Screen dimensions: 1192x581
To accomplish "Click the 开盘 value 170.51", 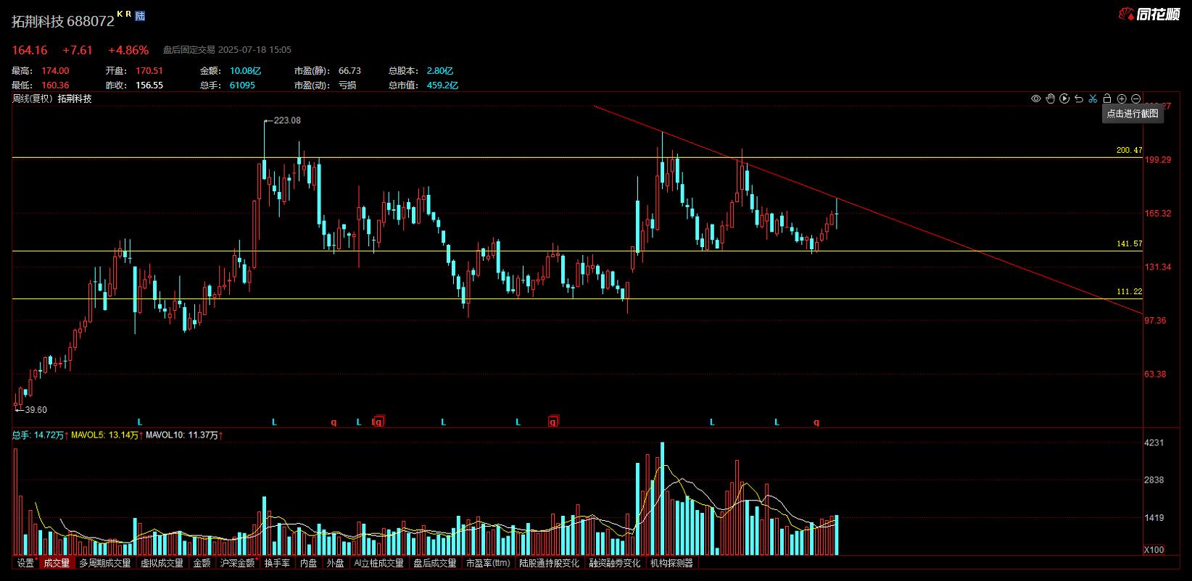I will (149, 71).
